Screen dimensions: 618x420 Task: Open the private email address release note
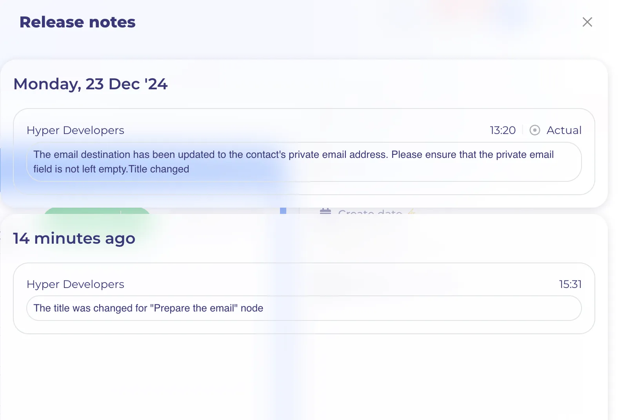tap(304, 162)
